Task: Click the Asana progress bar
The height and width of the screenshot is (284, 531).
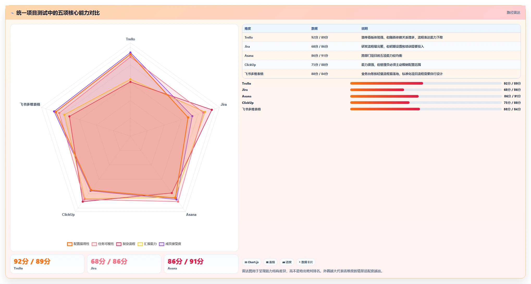Action: [x=426, y=96]
